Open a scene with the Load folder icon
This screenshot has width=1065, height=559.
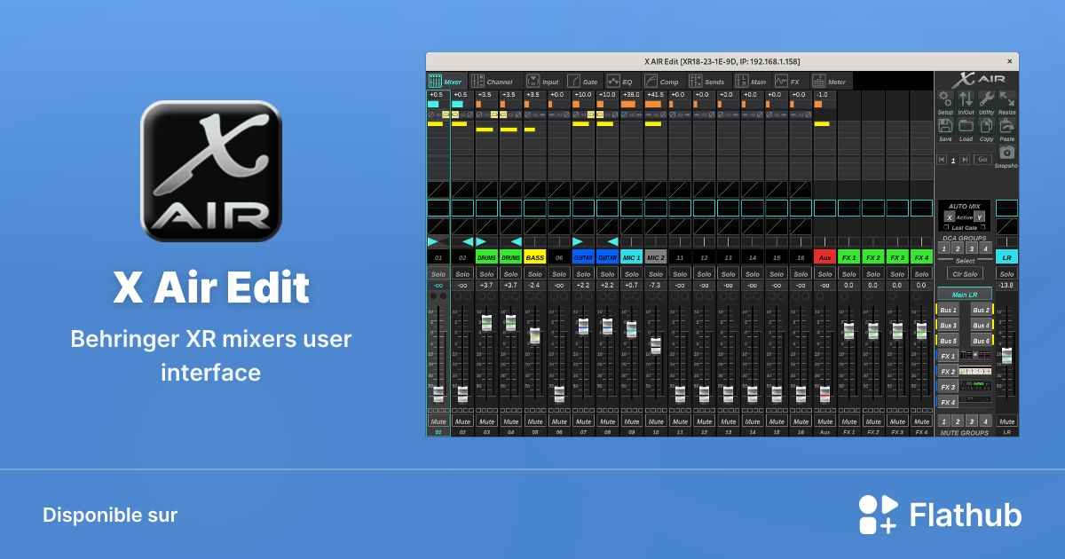(x=966, y=125)
